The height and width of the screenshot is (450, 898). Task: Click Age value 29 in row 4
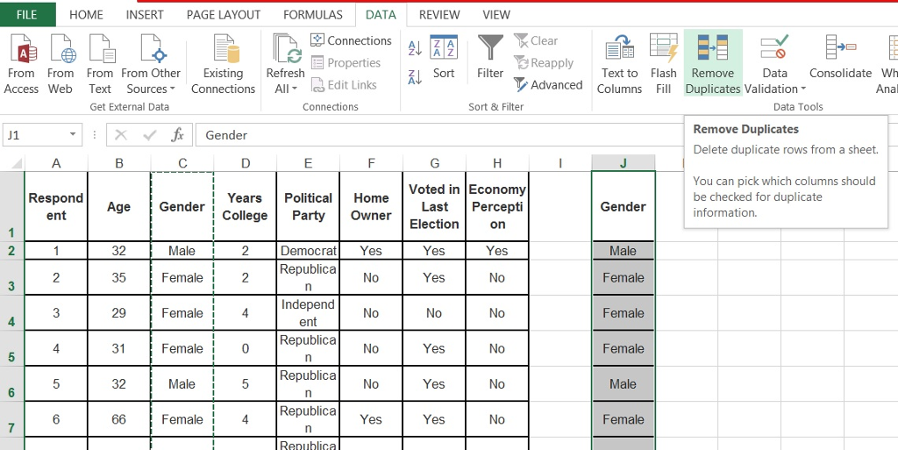coord(119,313)
